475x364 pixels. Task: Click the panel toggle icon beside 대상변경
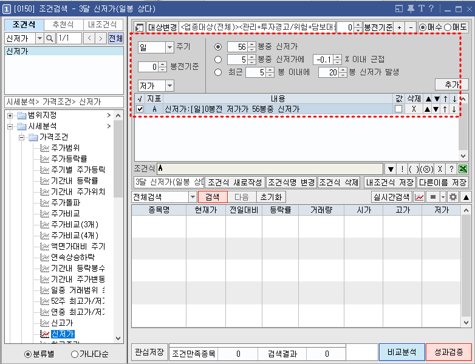coord(139,27)
